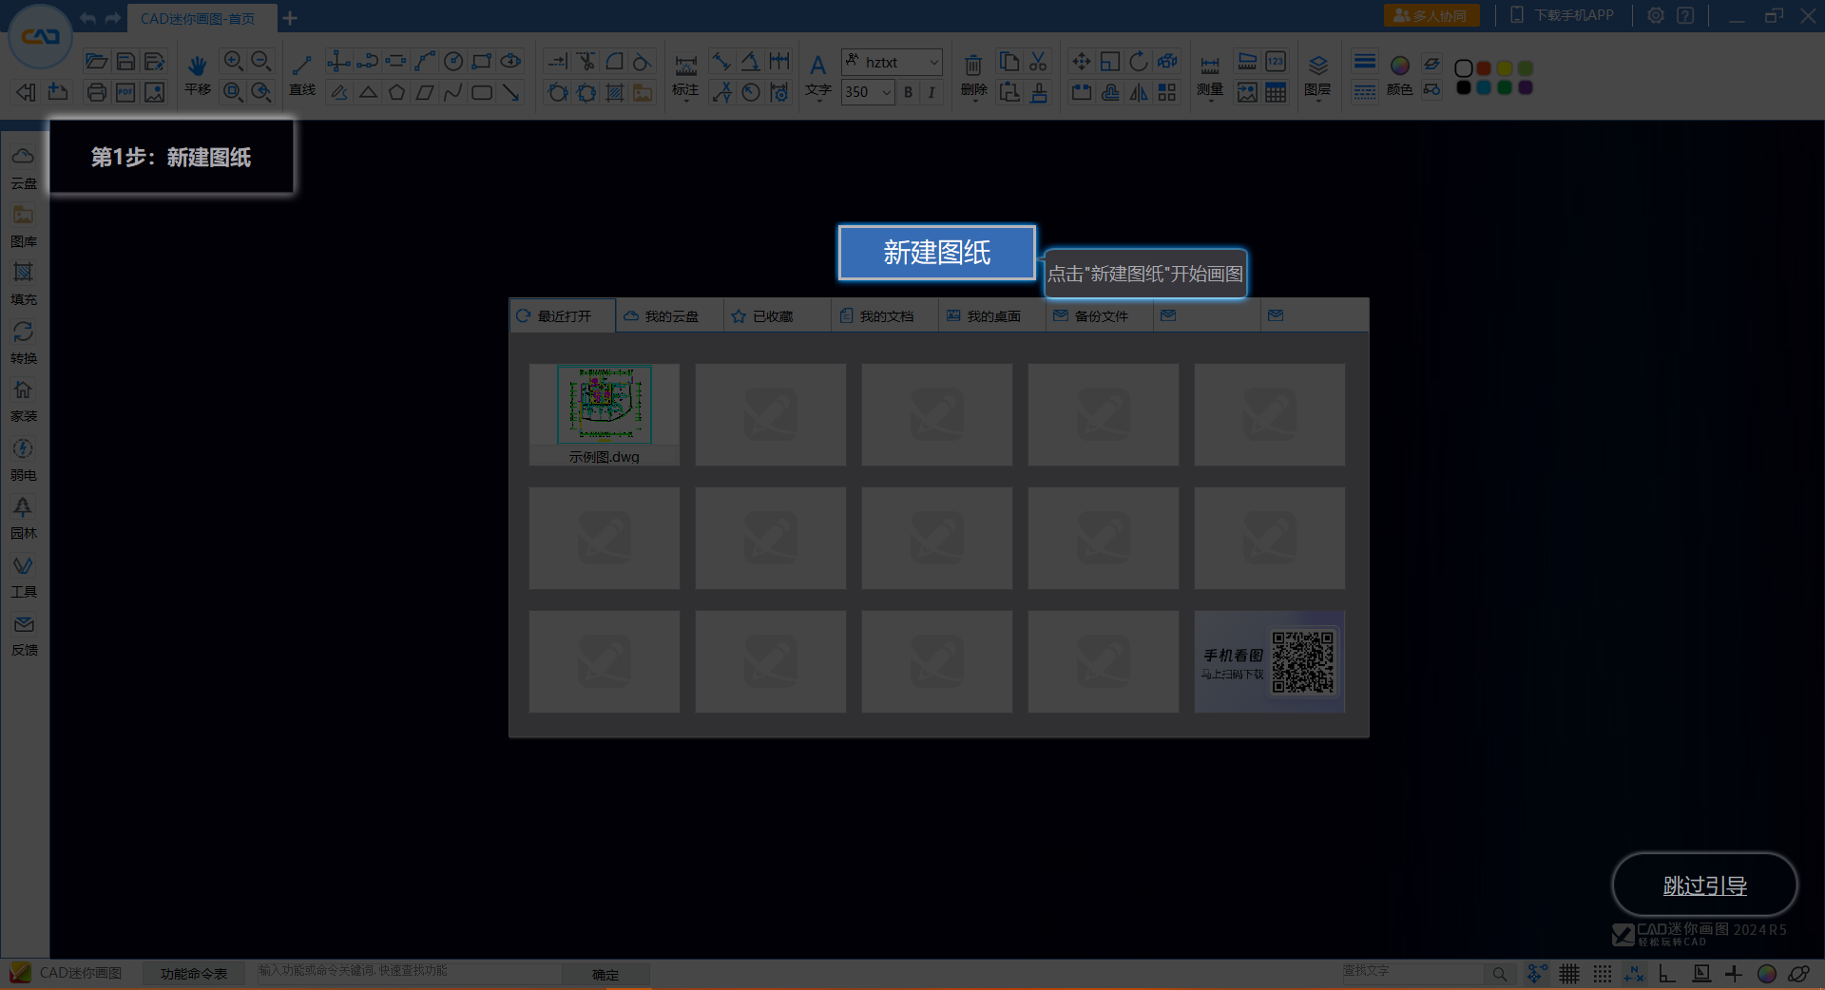
Task: Open the Layers tool icon
Action: pyautogui.click(x=1317, y=66)
